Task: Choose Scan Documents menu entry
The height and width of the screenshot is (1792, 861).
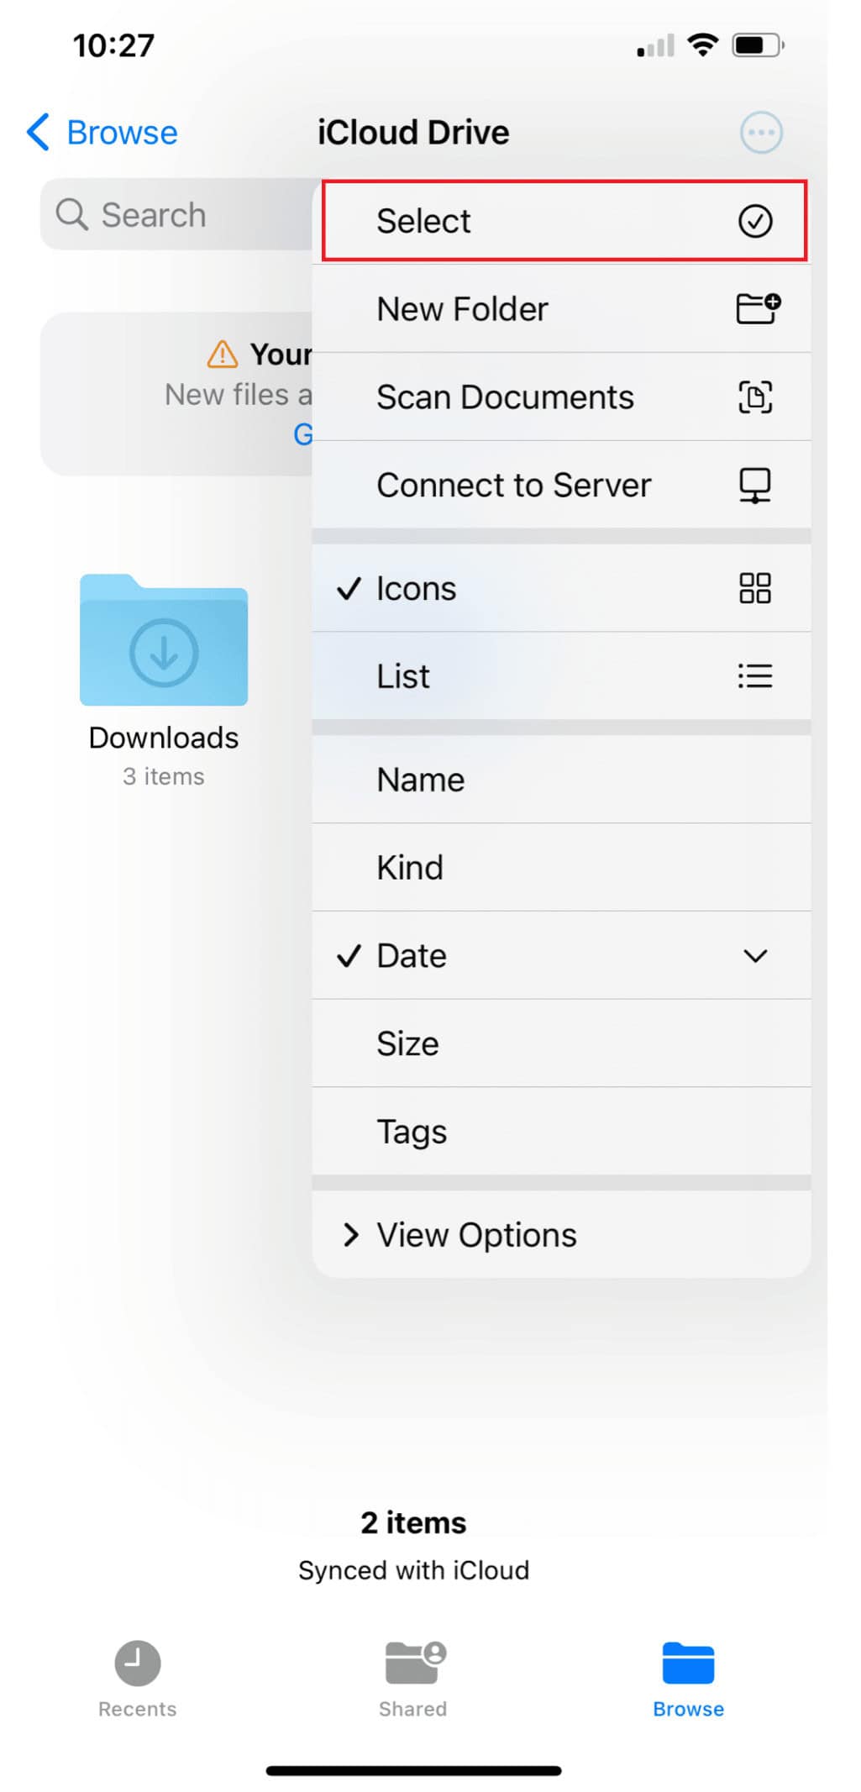Action: click(x=561, y=397)
